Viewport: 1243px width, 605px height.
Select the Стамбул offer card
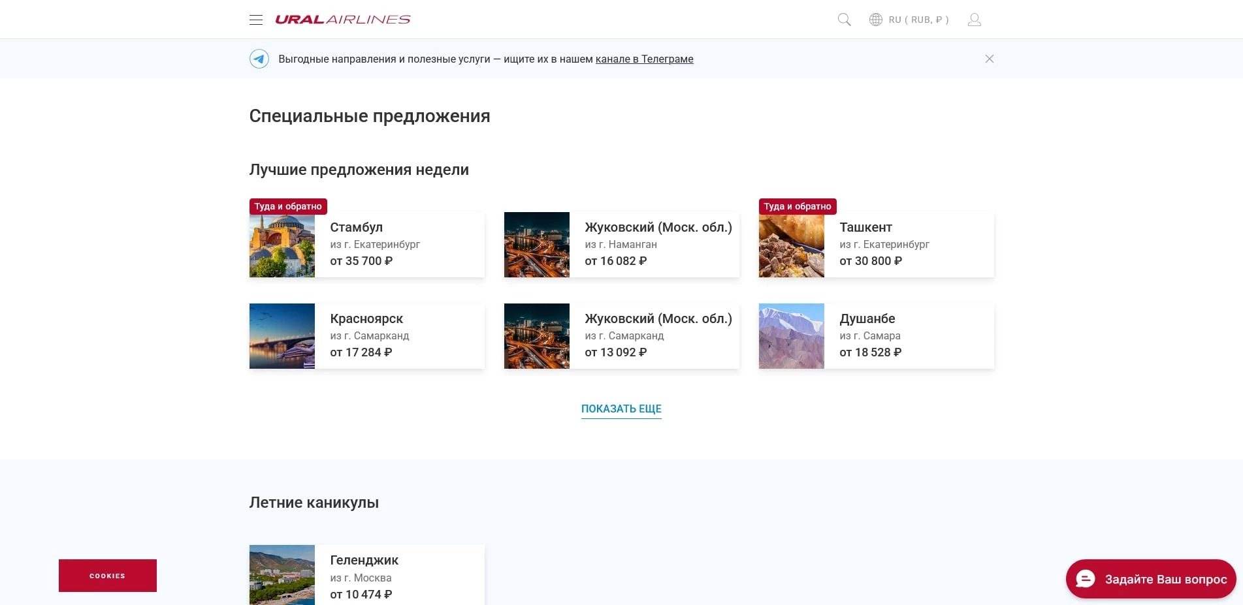pos(366,245)
